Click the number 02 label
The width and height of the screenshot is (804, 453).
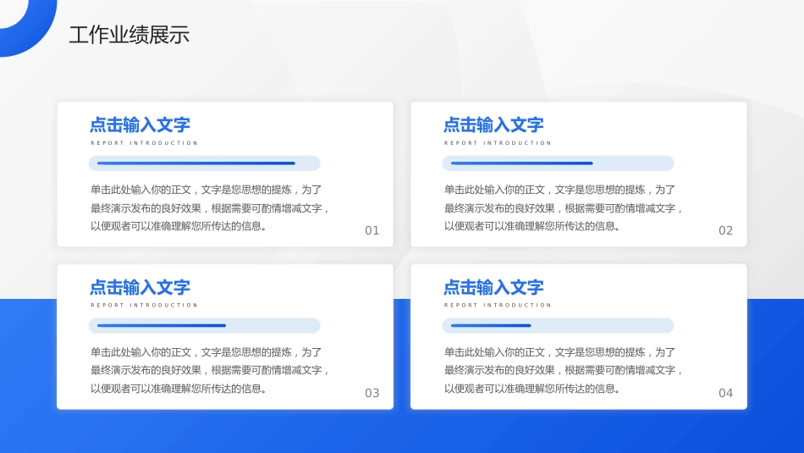click(725, 231)
